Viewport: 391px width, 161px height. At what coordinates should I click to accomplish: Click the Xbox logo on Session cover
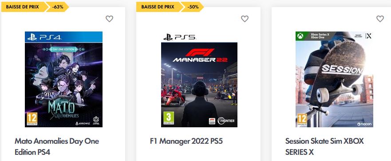(x=300, y=36)
